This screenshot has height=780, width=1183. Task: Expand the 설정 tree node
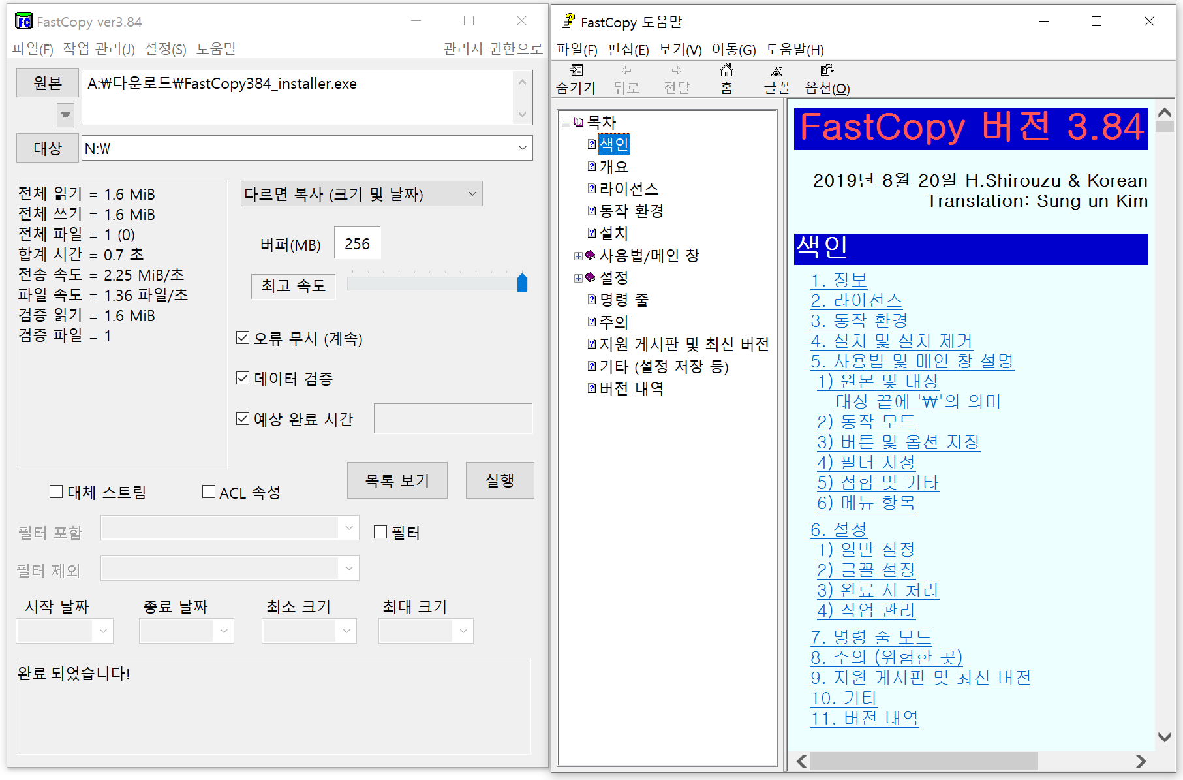coord(578,278)
